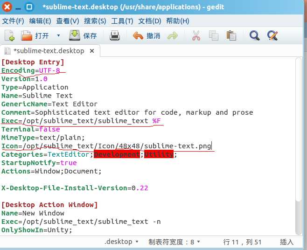This screenshot has height=250, width=307.
Task: Open the 搜索(S) menu
Action: [x=95, y=21]
